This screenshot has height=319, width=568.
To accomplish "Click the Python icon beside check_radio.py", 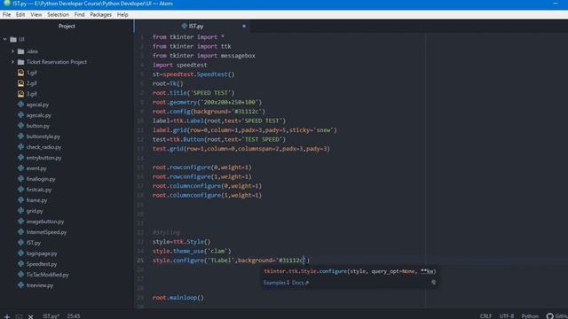I will pyautogui.click(x=20, y=147).
